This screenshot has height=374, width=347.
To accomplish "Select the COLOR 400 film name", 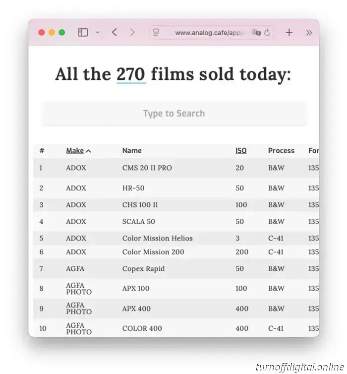I will coord(142,329).
